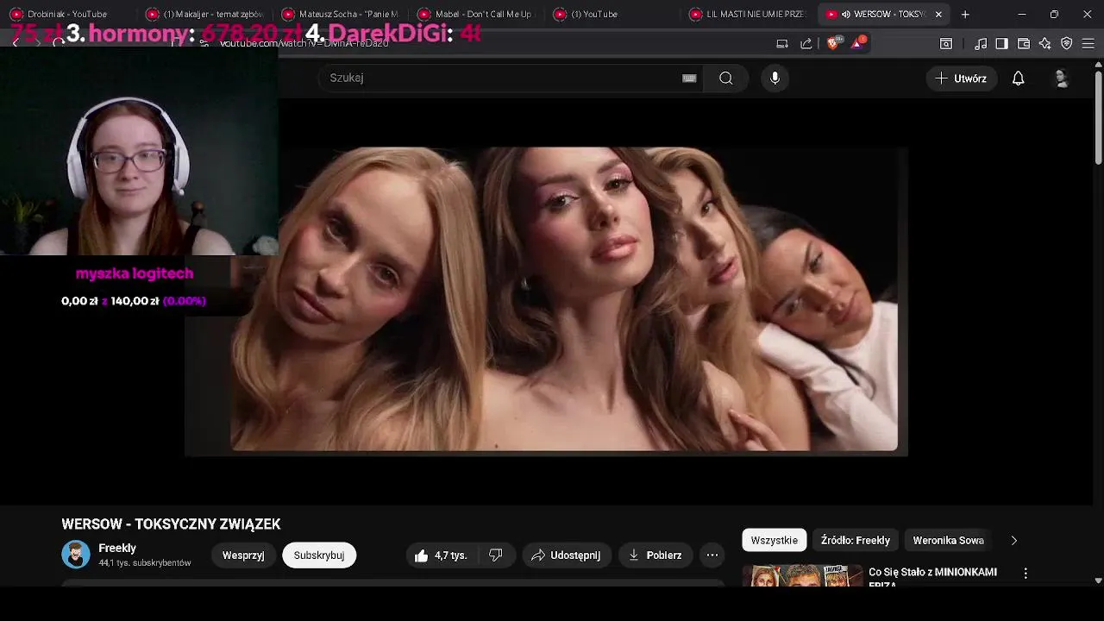Click the install app icon in address bar
The height and width of the screenshot is (621, 1104).
782,43
